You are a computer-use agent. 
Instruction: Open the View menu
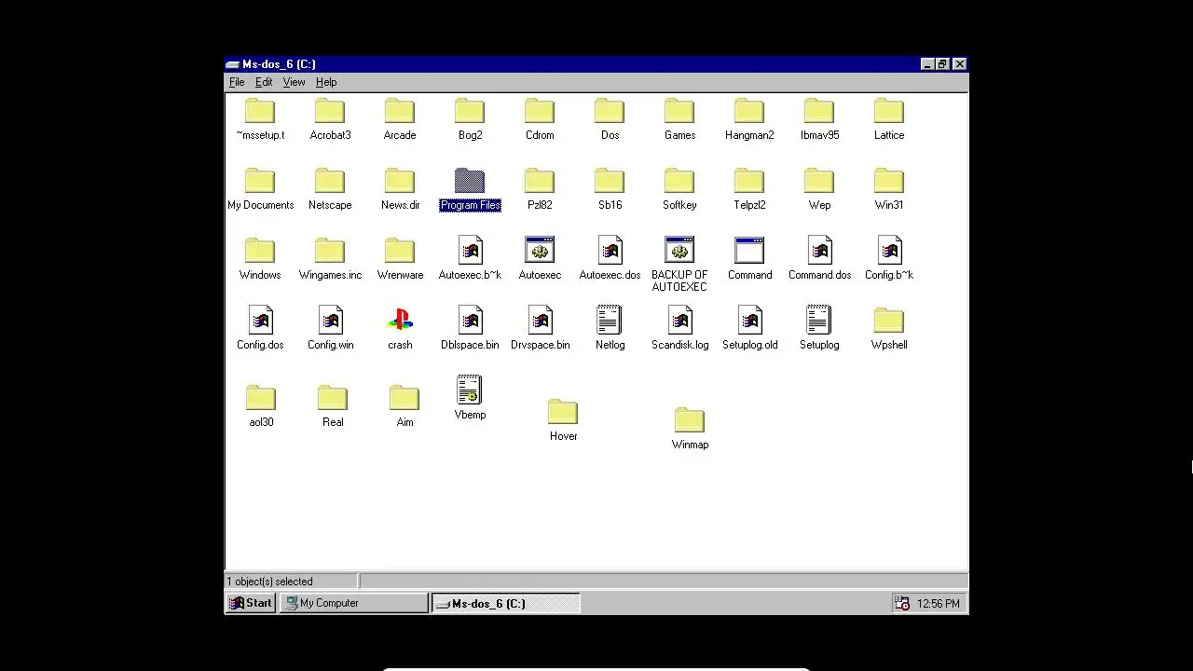[x=294, y=82]
